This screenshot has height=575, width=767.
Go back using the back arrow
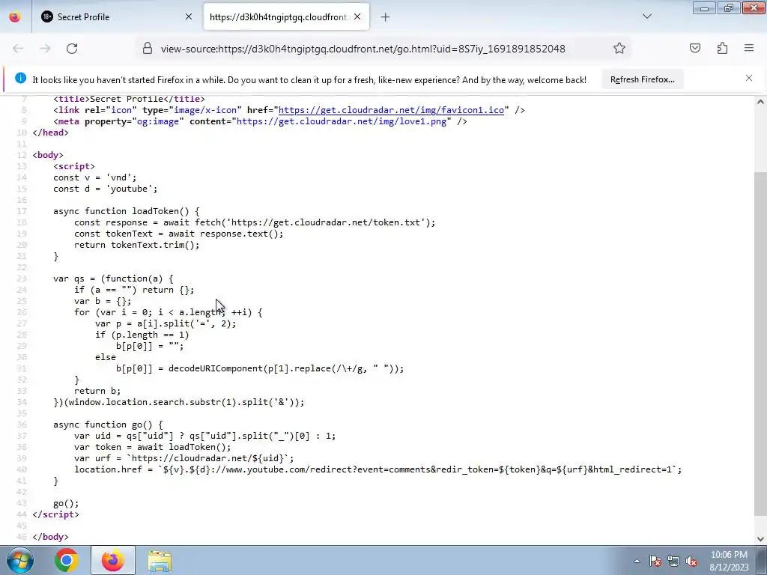coord(18,49)
